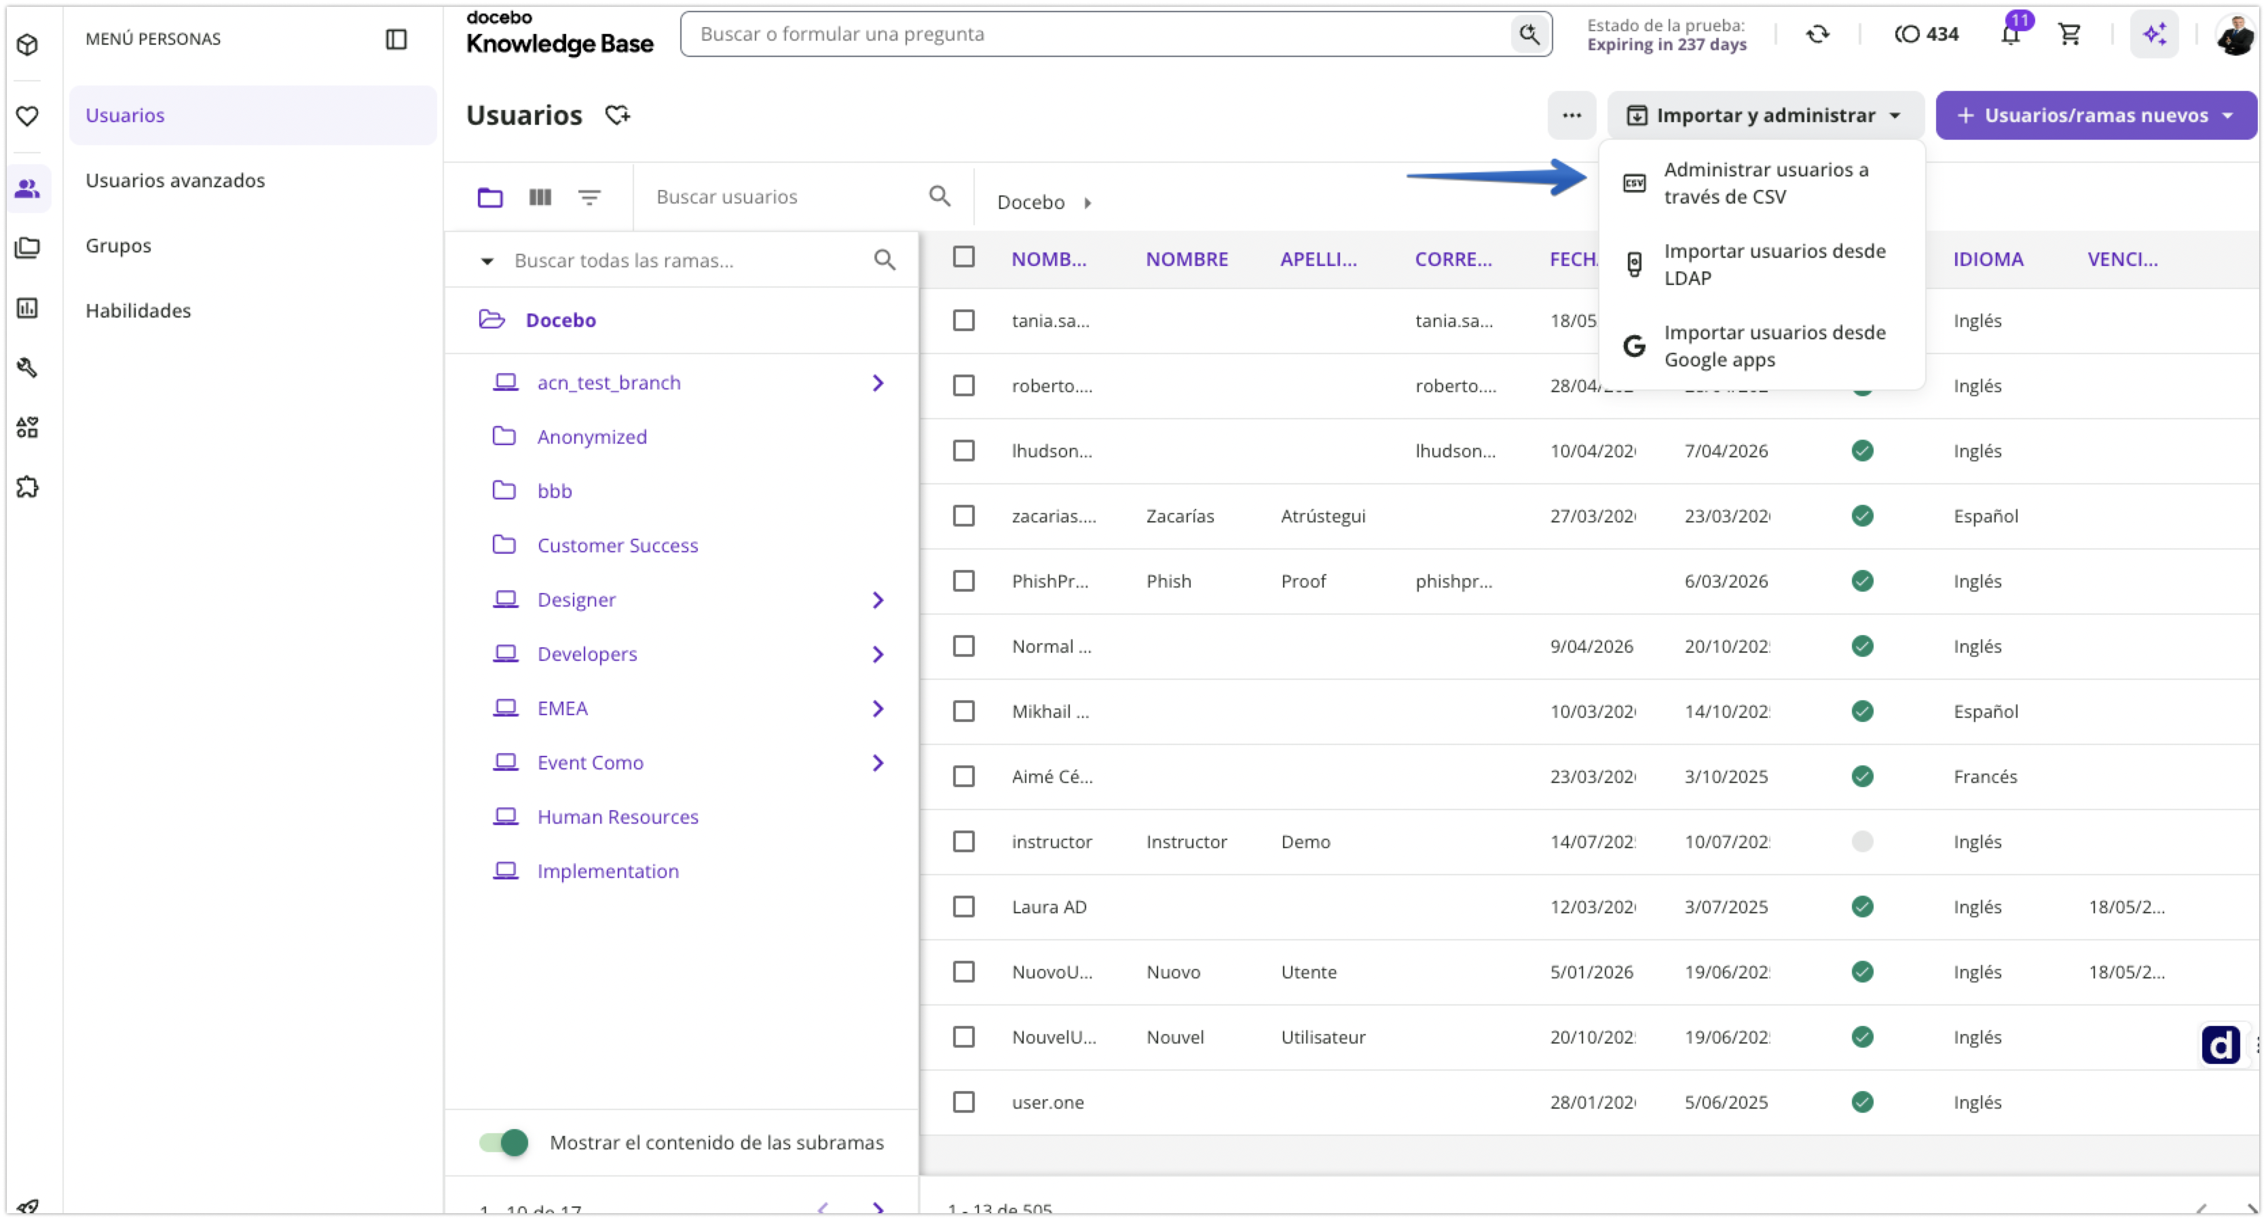Add Usuarios page to favorites heart icon
This screenshot has height=1220, width=2266.
tap(618, 115)
